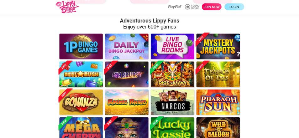Launch the Starburst slot game

[x=127, y=74]
